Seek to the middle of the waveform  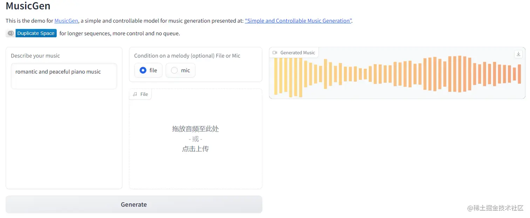coord(397,74)
